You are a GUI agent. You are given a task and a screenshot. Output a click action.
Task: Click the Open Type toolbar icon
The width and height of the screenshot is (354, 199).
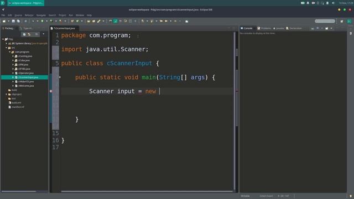pyautogui.click(x=88, y=21)
